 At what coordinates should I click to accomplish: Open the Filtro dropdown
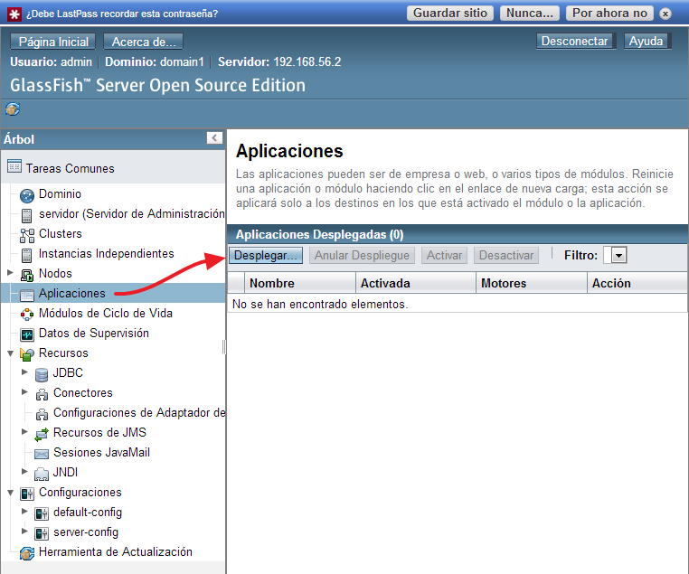click(618, 256)
